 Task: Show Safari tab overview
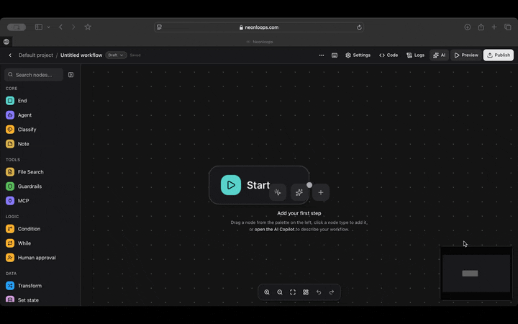[x=508, y=27]
